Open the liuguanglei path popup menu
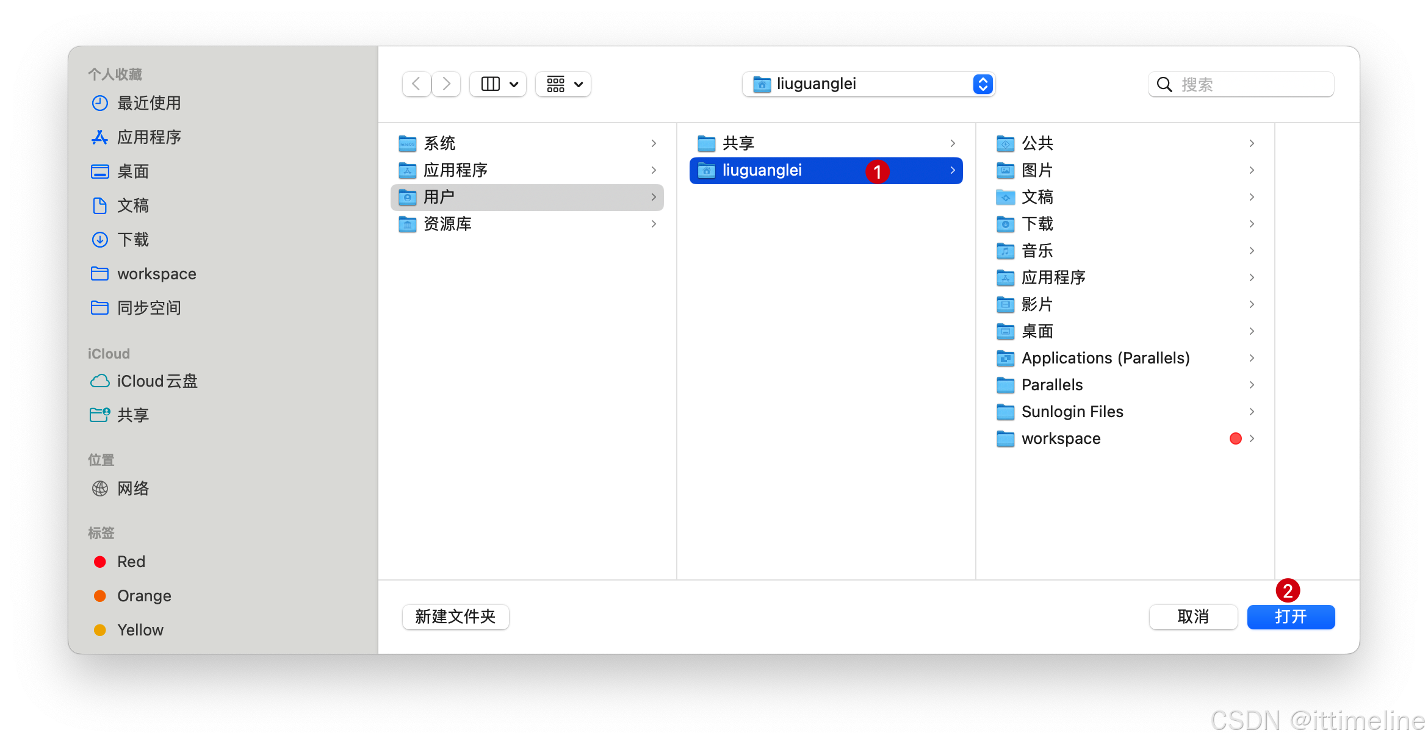This screenshot has height=744, width=1428. pyautogui.click(x=868, y=84)
